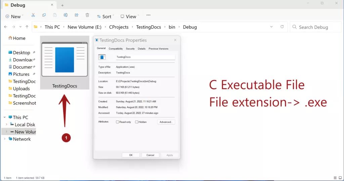Click the Search Debug box

316,27
